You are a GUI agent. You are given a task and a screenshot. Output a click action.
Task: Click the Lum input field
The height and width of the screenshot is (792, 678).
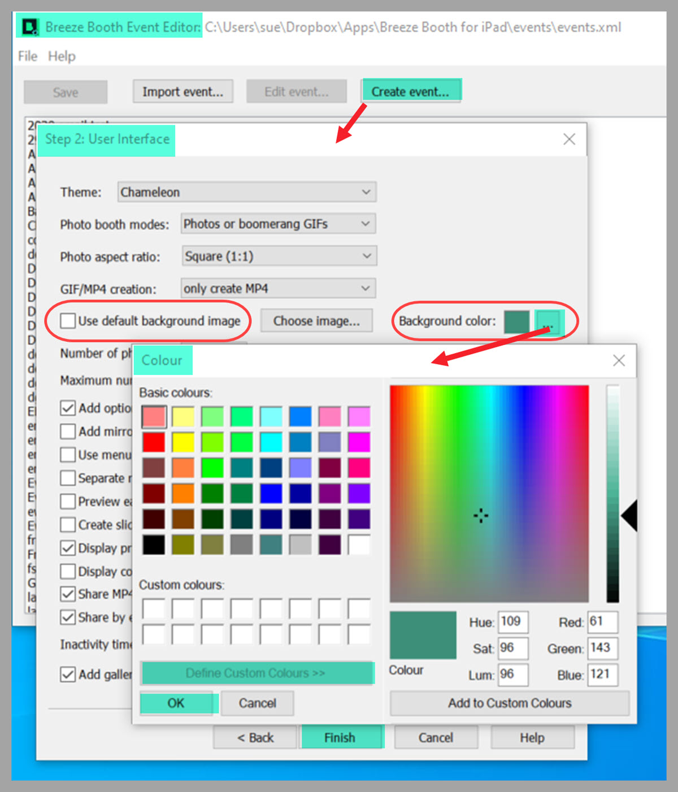513,674
